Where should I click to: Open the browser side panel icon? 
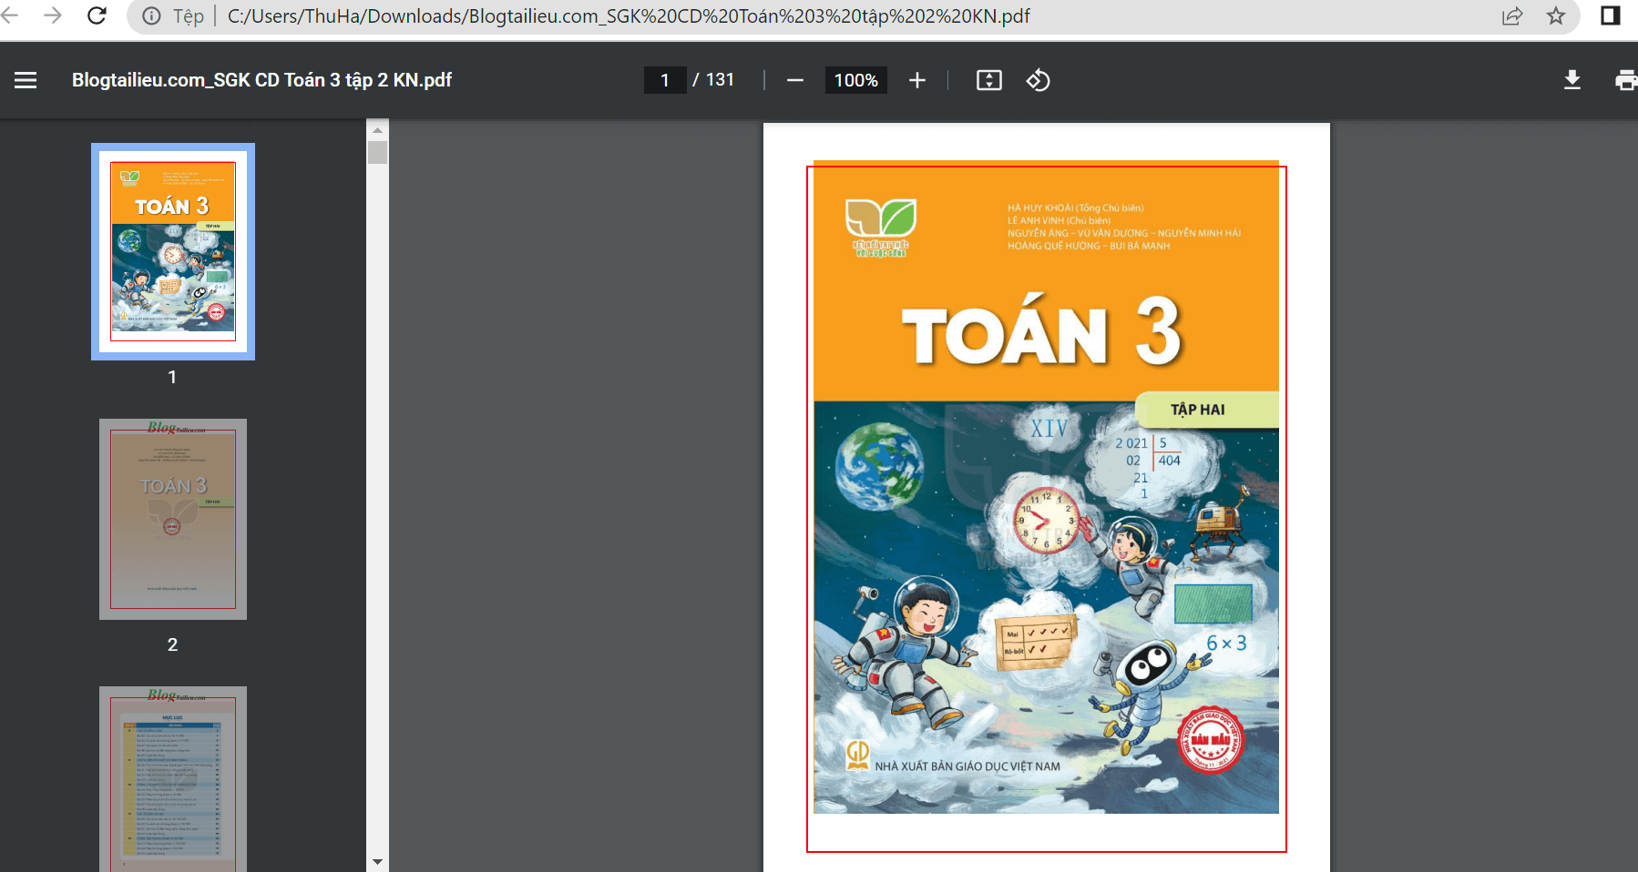[x=1611, y=15]
